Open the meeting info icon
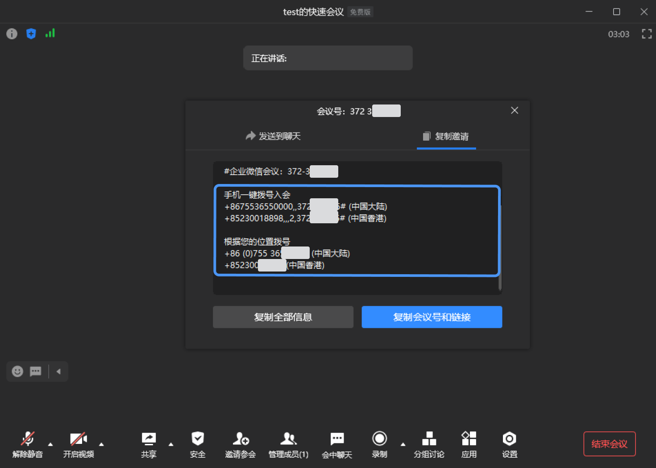The height and width of the screenshot is (468, 656). [x=12, y=34]
